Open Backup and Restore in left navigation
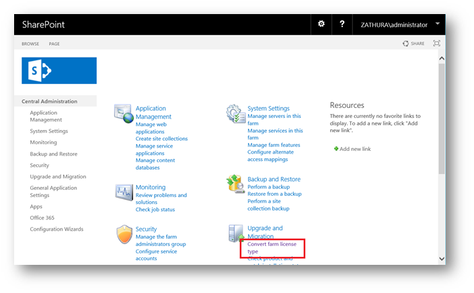The height and width of the screenshot is (293, 474). coord(54,154)
